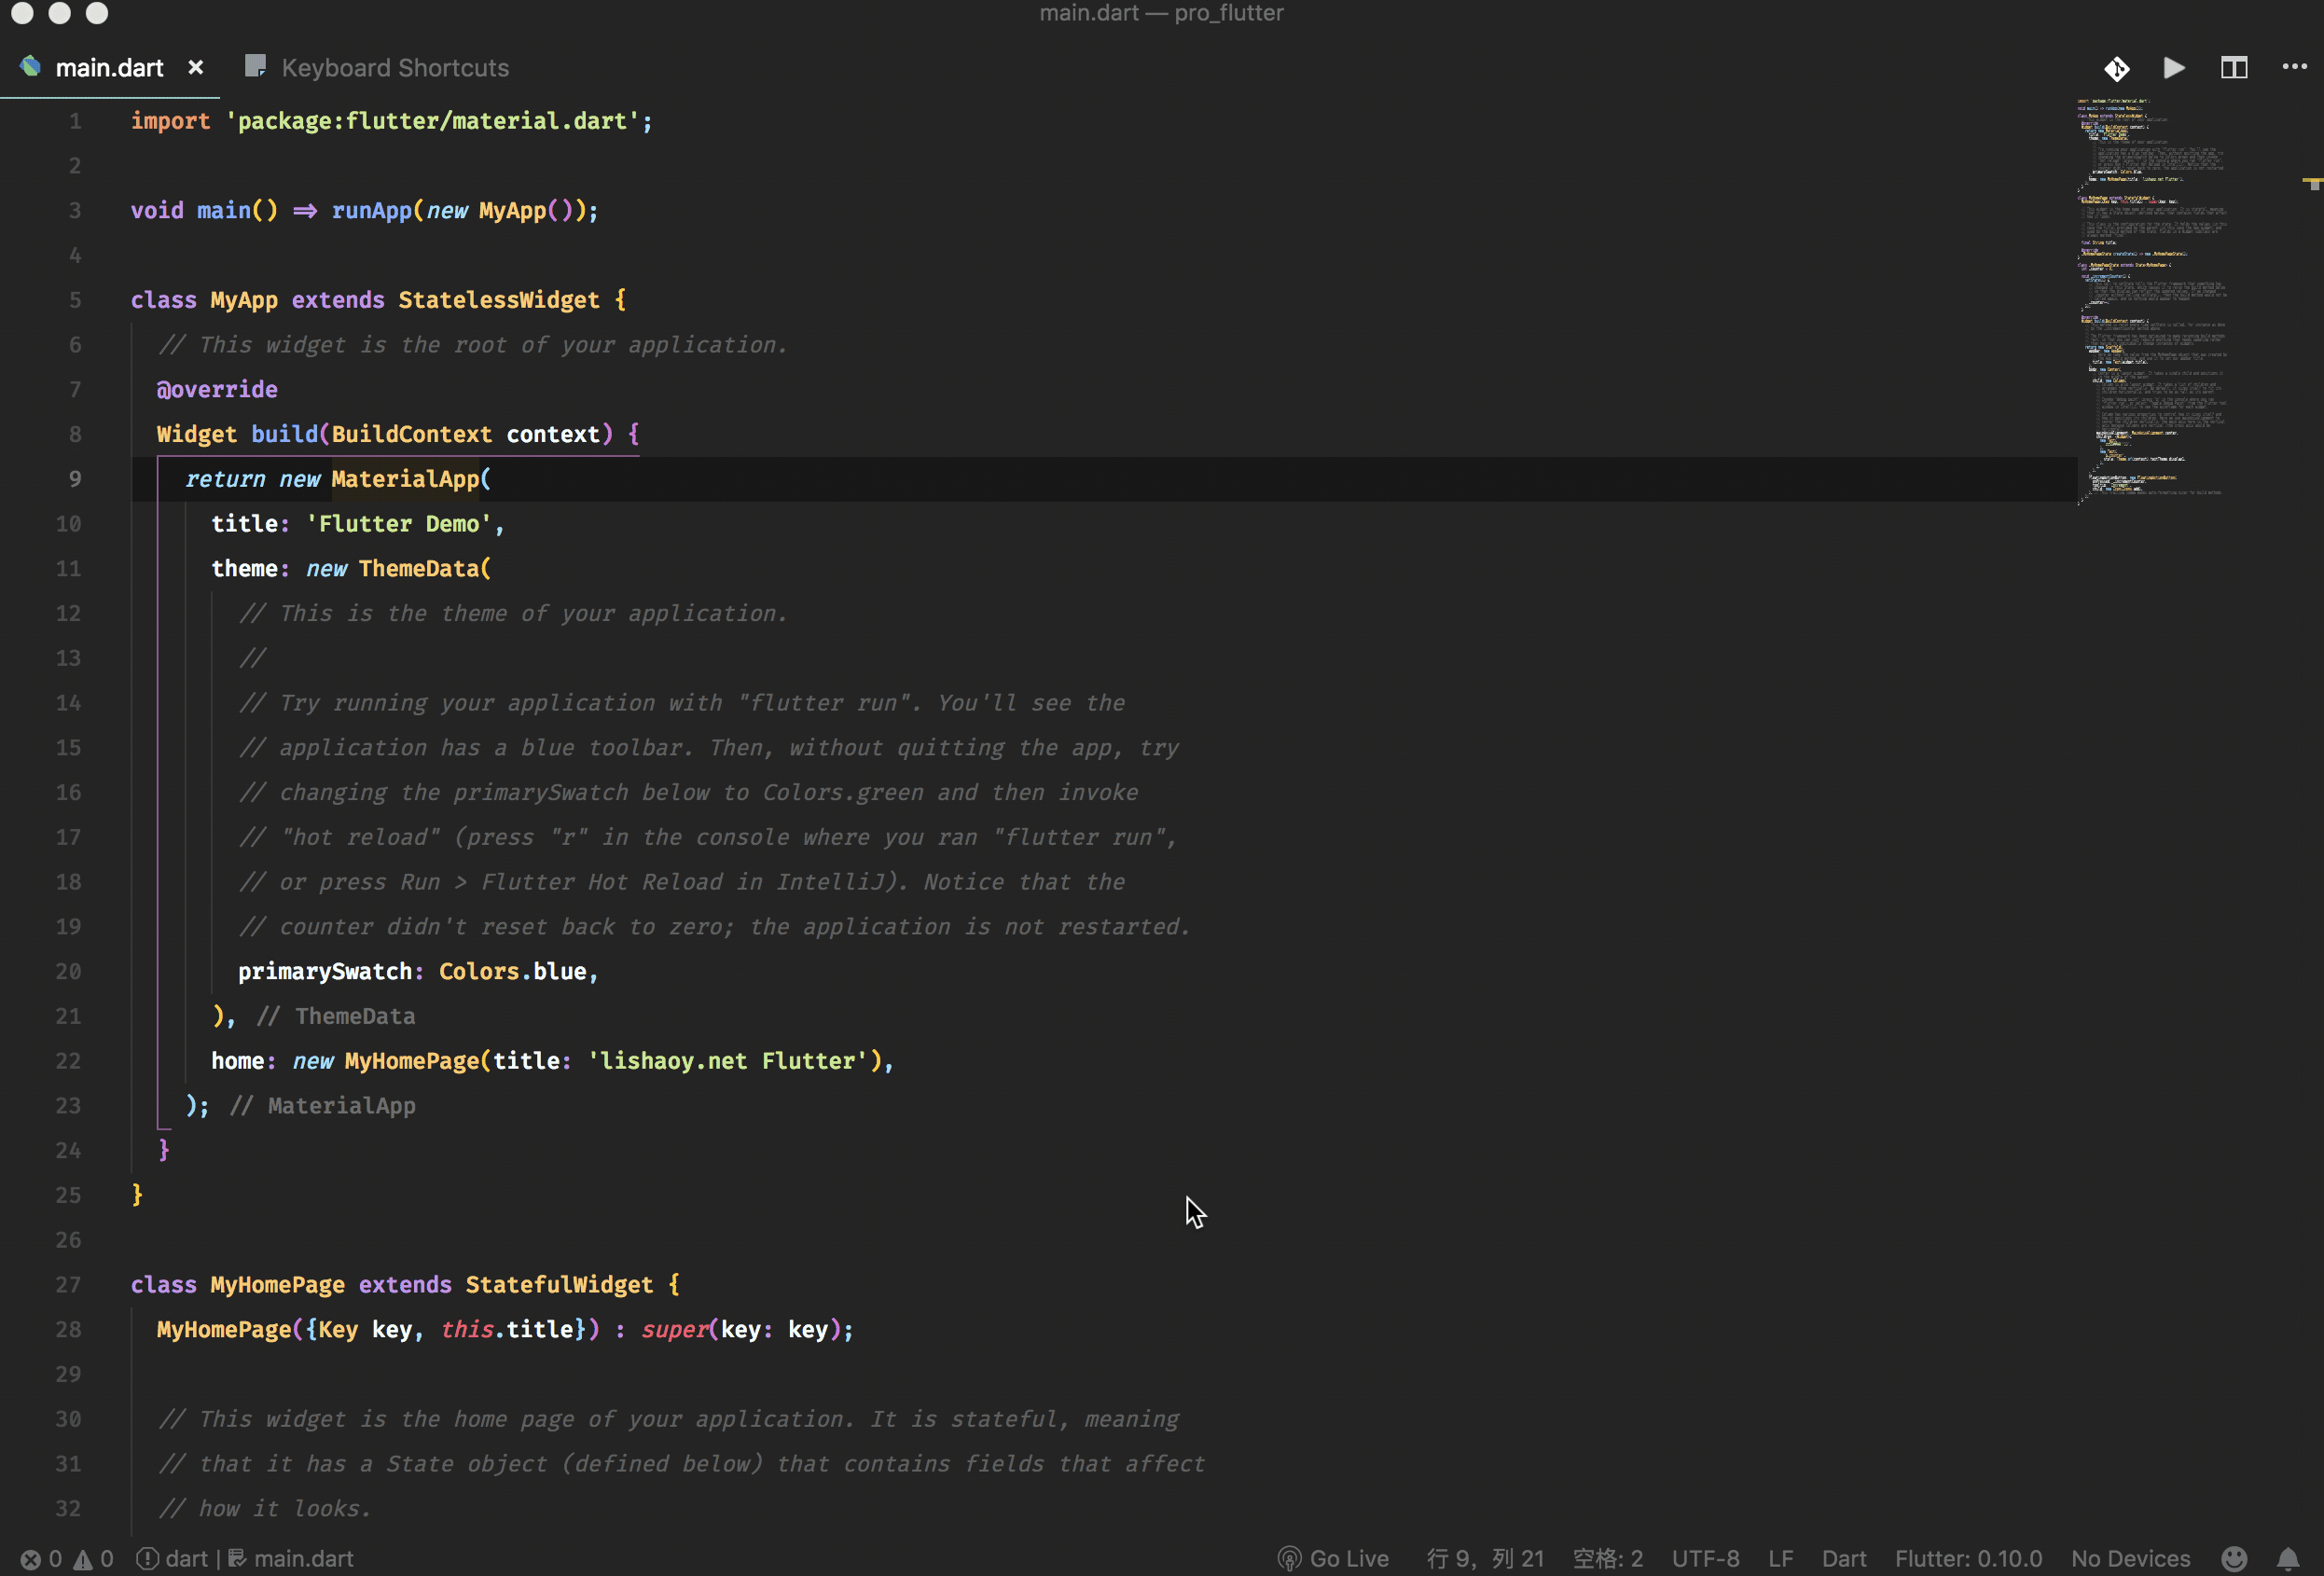Image resolution: width=2324 pixels, height=1576 pixels.
Task: Click the line and column position indicator
Action: coord(1485,1559)
